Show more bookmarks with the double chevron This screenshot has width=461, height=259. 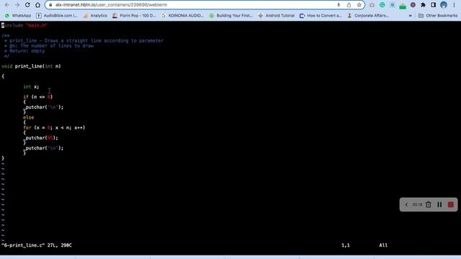click(411, 16)
